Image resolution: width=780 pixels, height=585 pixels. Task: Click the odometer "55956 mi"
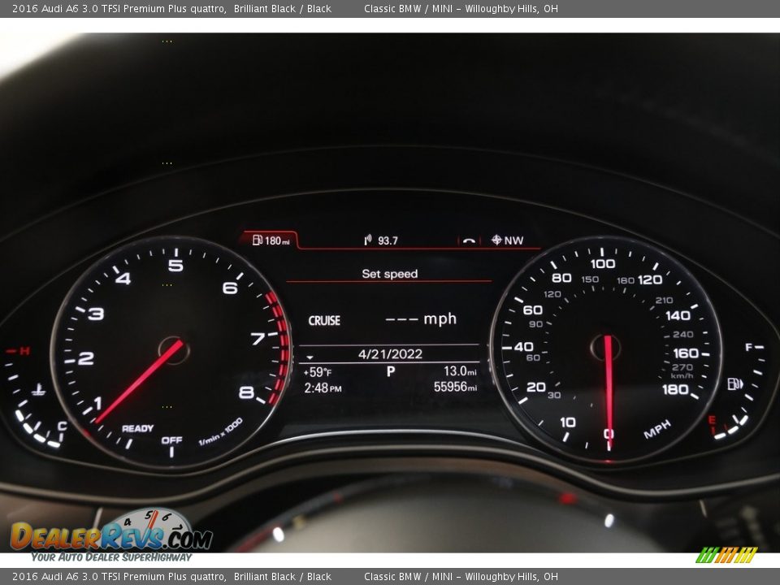click(x=455, y=387)
